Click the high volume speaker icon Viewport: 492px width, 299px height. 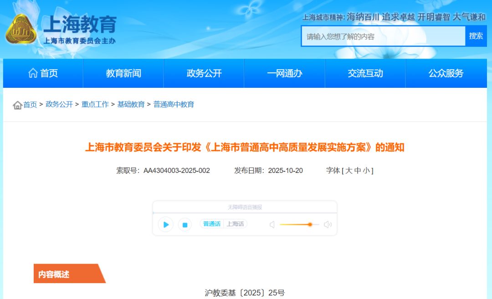pos(328,224)
